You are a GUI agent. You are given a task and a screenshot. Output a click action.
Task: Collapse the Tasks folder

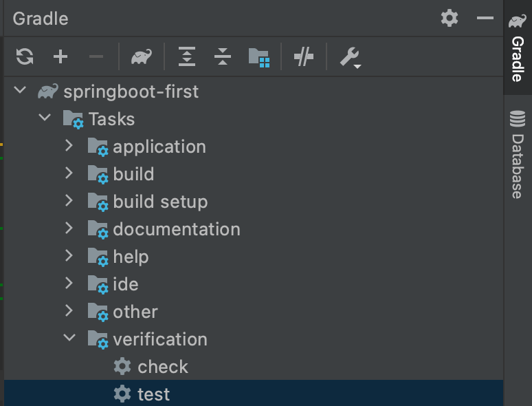tap(45, 118)
